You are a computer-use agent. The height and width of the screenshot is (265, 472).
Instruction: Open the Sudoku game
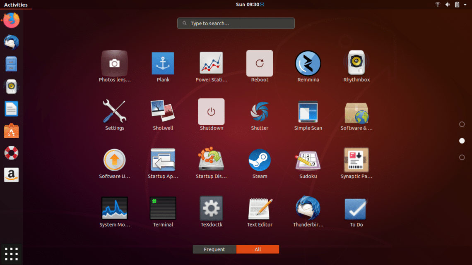pos(308,160)
